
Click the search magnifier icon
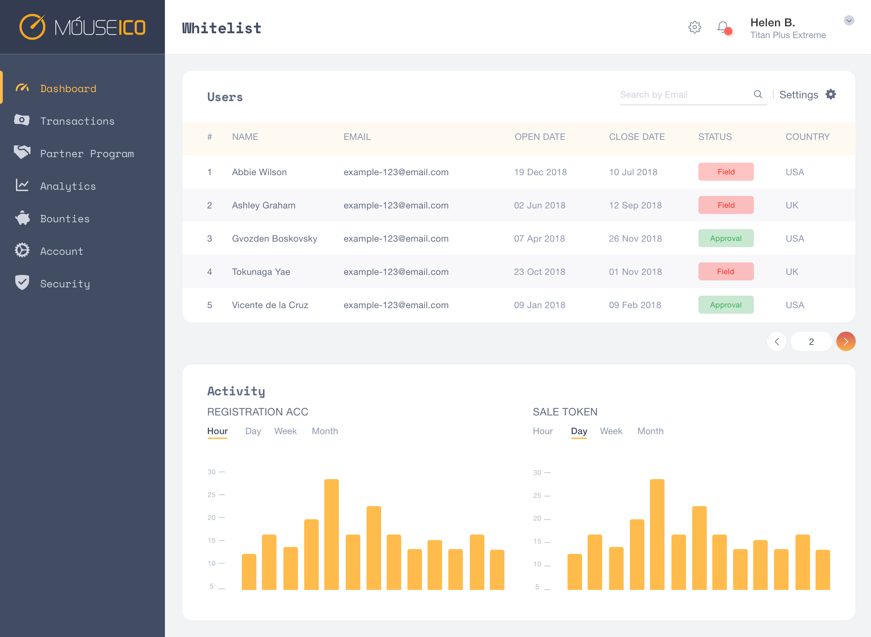(x=758, y=95)
